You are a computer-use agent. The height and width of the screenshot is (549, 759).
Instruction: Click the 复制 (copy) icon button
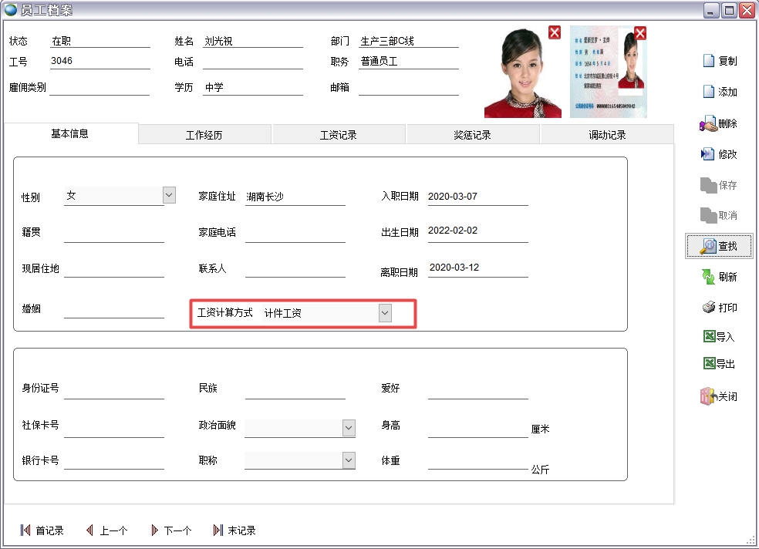coord(709,62)
